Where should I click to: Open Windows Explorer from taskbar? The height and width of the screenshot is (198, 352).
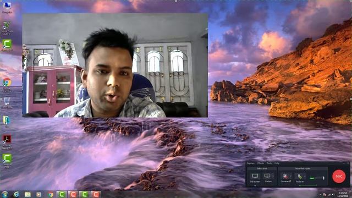tap(28, 194)
